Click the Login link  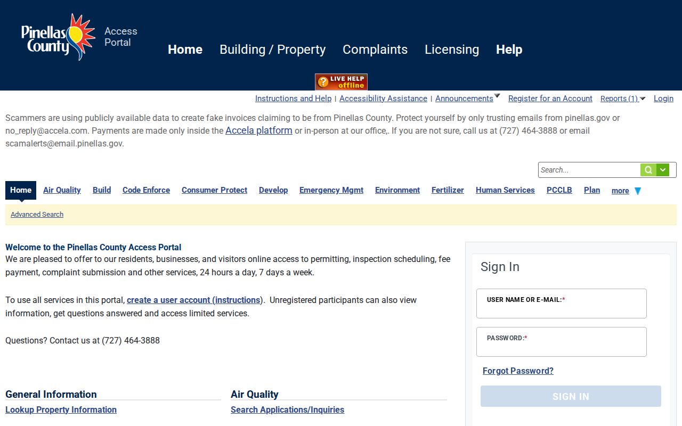[x=663, y=99]
